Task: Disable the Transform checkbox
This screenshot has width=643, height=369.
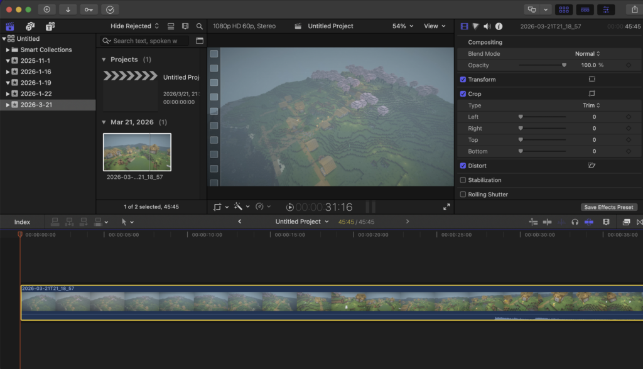Action: click(x=463, y=80)
